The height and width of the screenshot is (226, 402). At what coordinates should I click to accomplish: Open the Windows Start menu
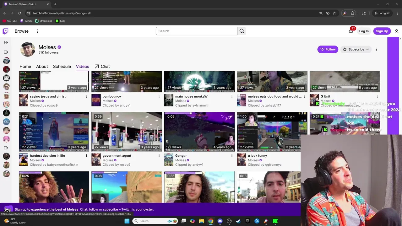tap(127, 221)
